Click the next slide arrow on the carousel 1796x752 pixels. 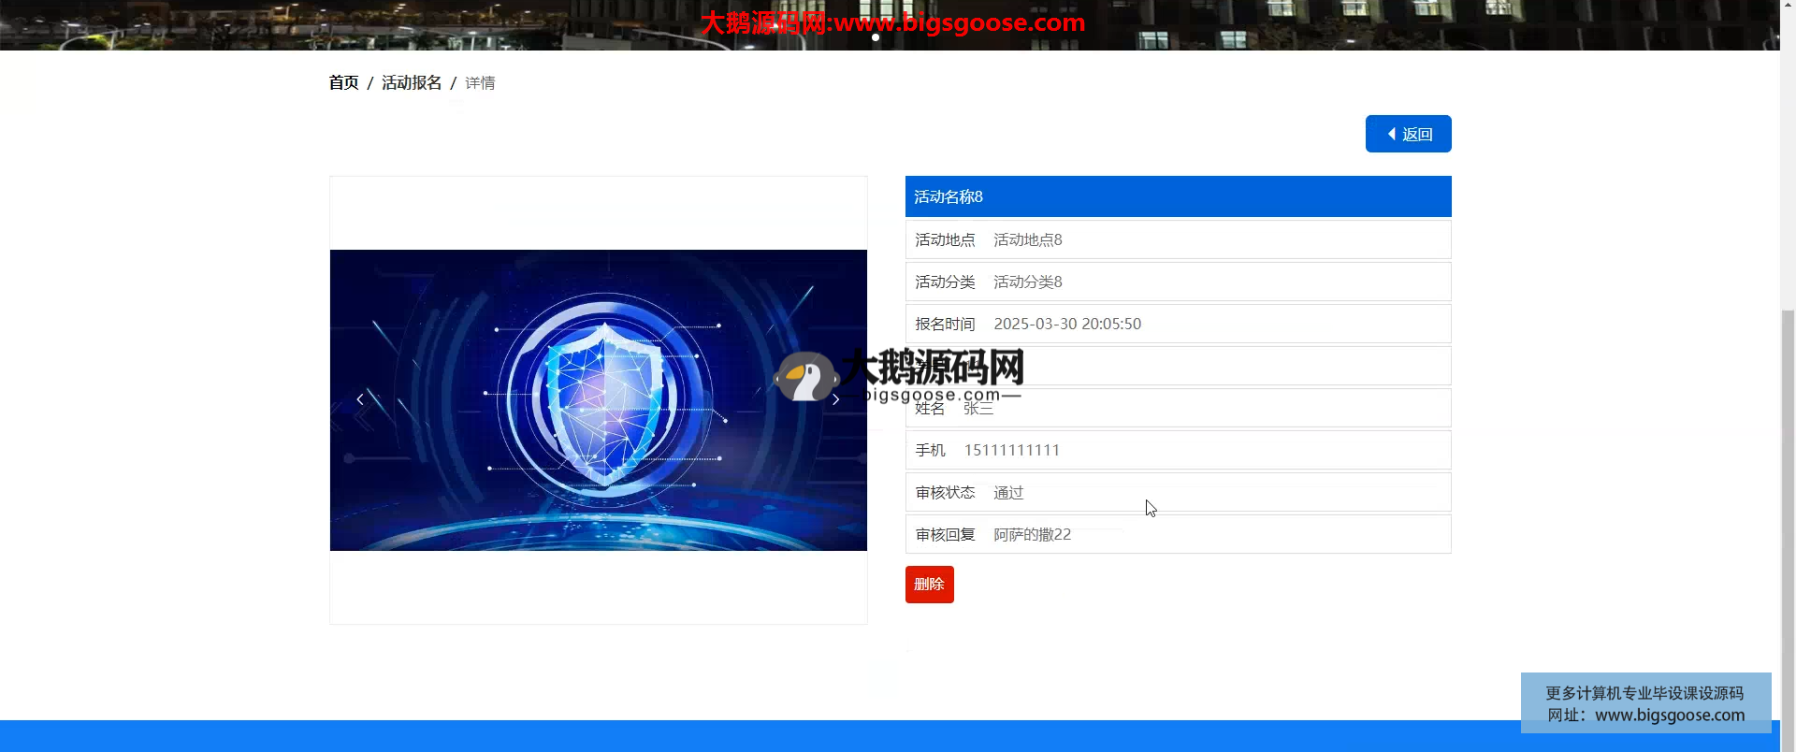(835, 399)
